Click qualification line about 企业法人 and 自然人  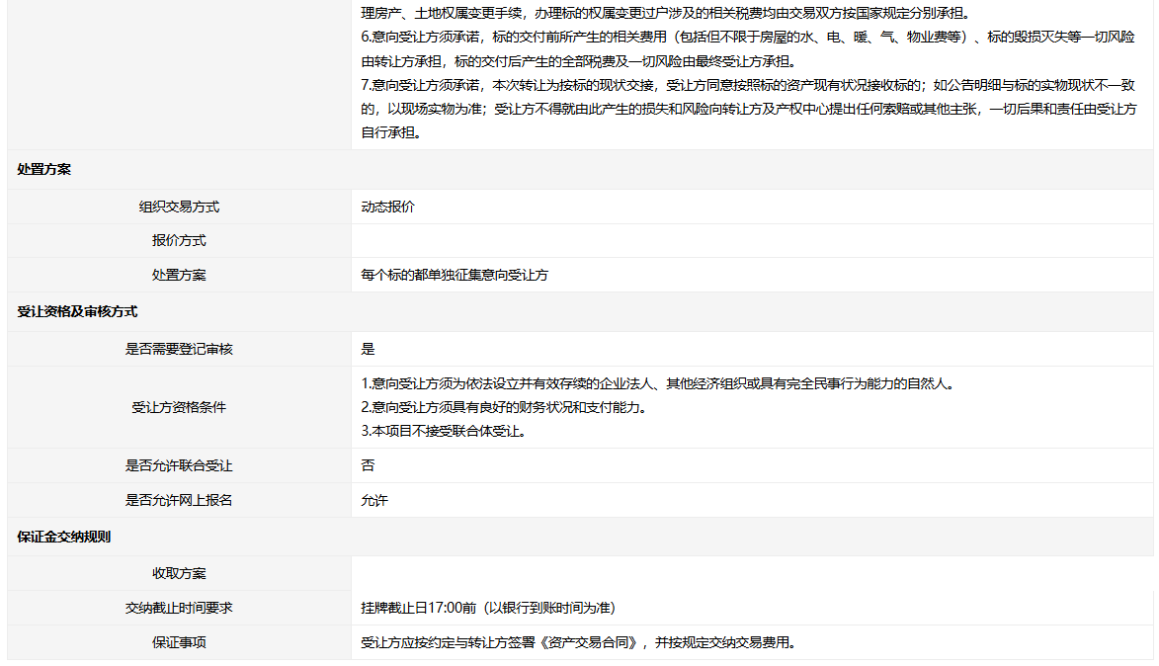click(x=657, y=383)
